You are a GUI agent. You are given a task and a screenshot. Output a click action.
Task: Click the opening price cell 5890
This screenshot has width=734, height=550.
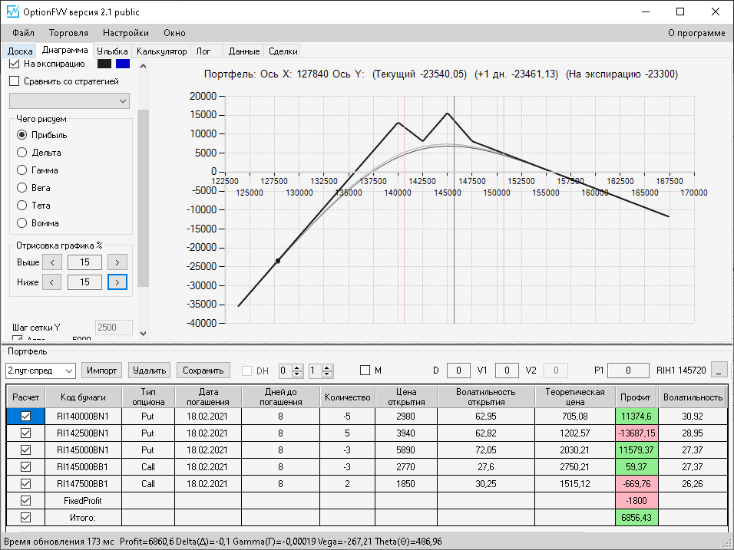point(406,450)
